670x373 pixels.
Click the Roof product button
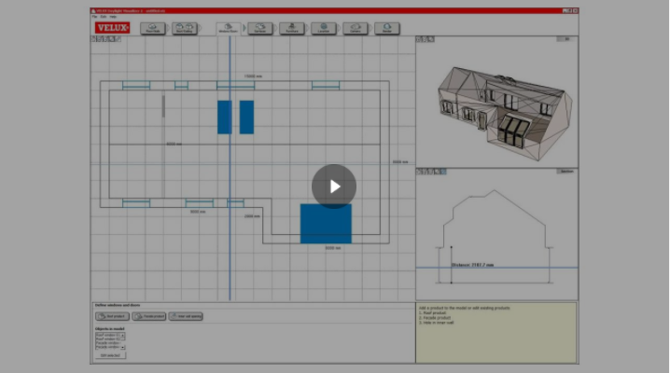[111, 317]
